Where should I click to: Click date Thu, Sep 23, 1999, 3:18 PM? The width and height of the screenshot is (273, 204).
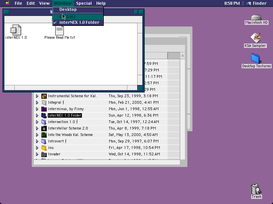[133, 96]
